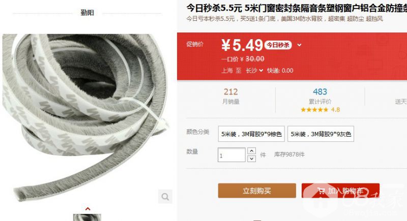This screenshot has width=407, height=221.
Task: Expand the 今日秒杀 promotion dropdown arrow
Action: pyautogui.click(x=299, y=45)
